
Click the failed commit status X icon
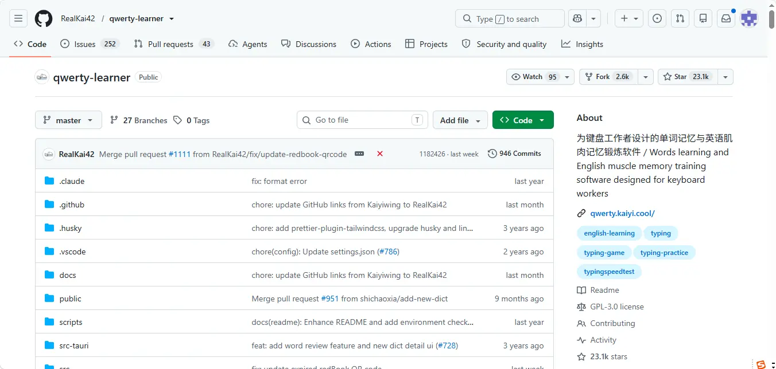[380, 154]
